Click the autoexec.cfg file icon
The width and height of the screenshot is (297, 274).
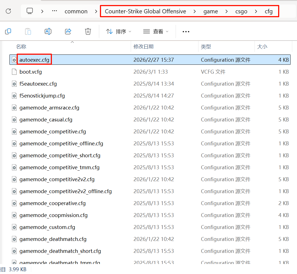[x=14, y=60]
